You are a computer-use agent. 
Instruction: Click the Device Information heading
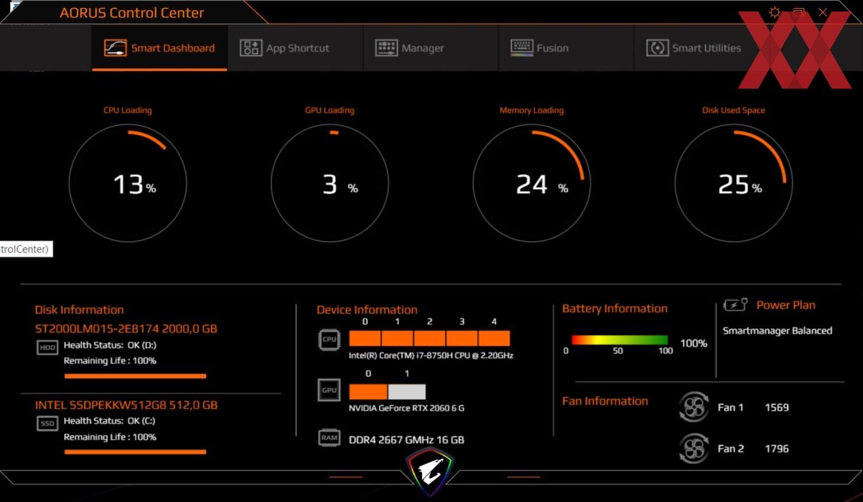[x=367, y=310]
